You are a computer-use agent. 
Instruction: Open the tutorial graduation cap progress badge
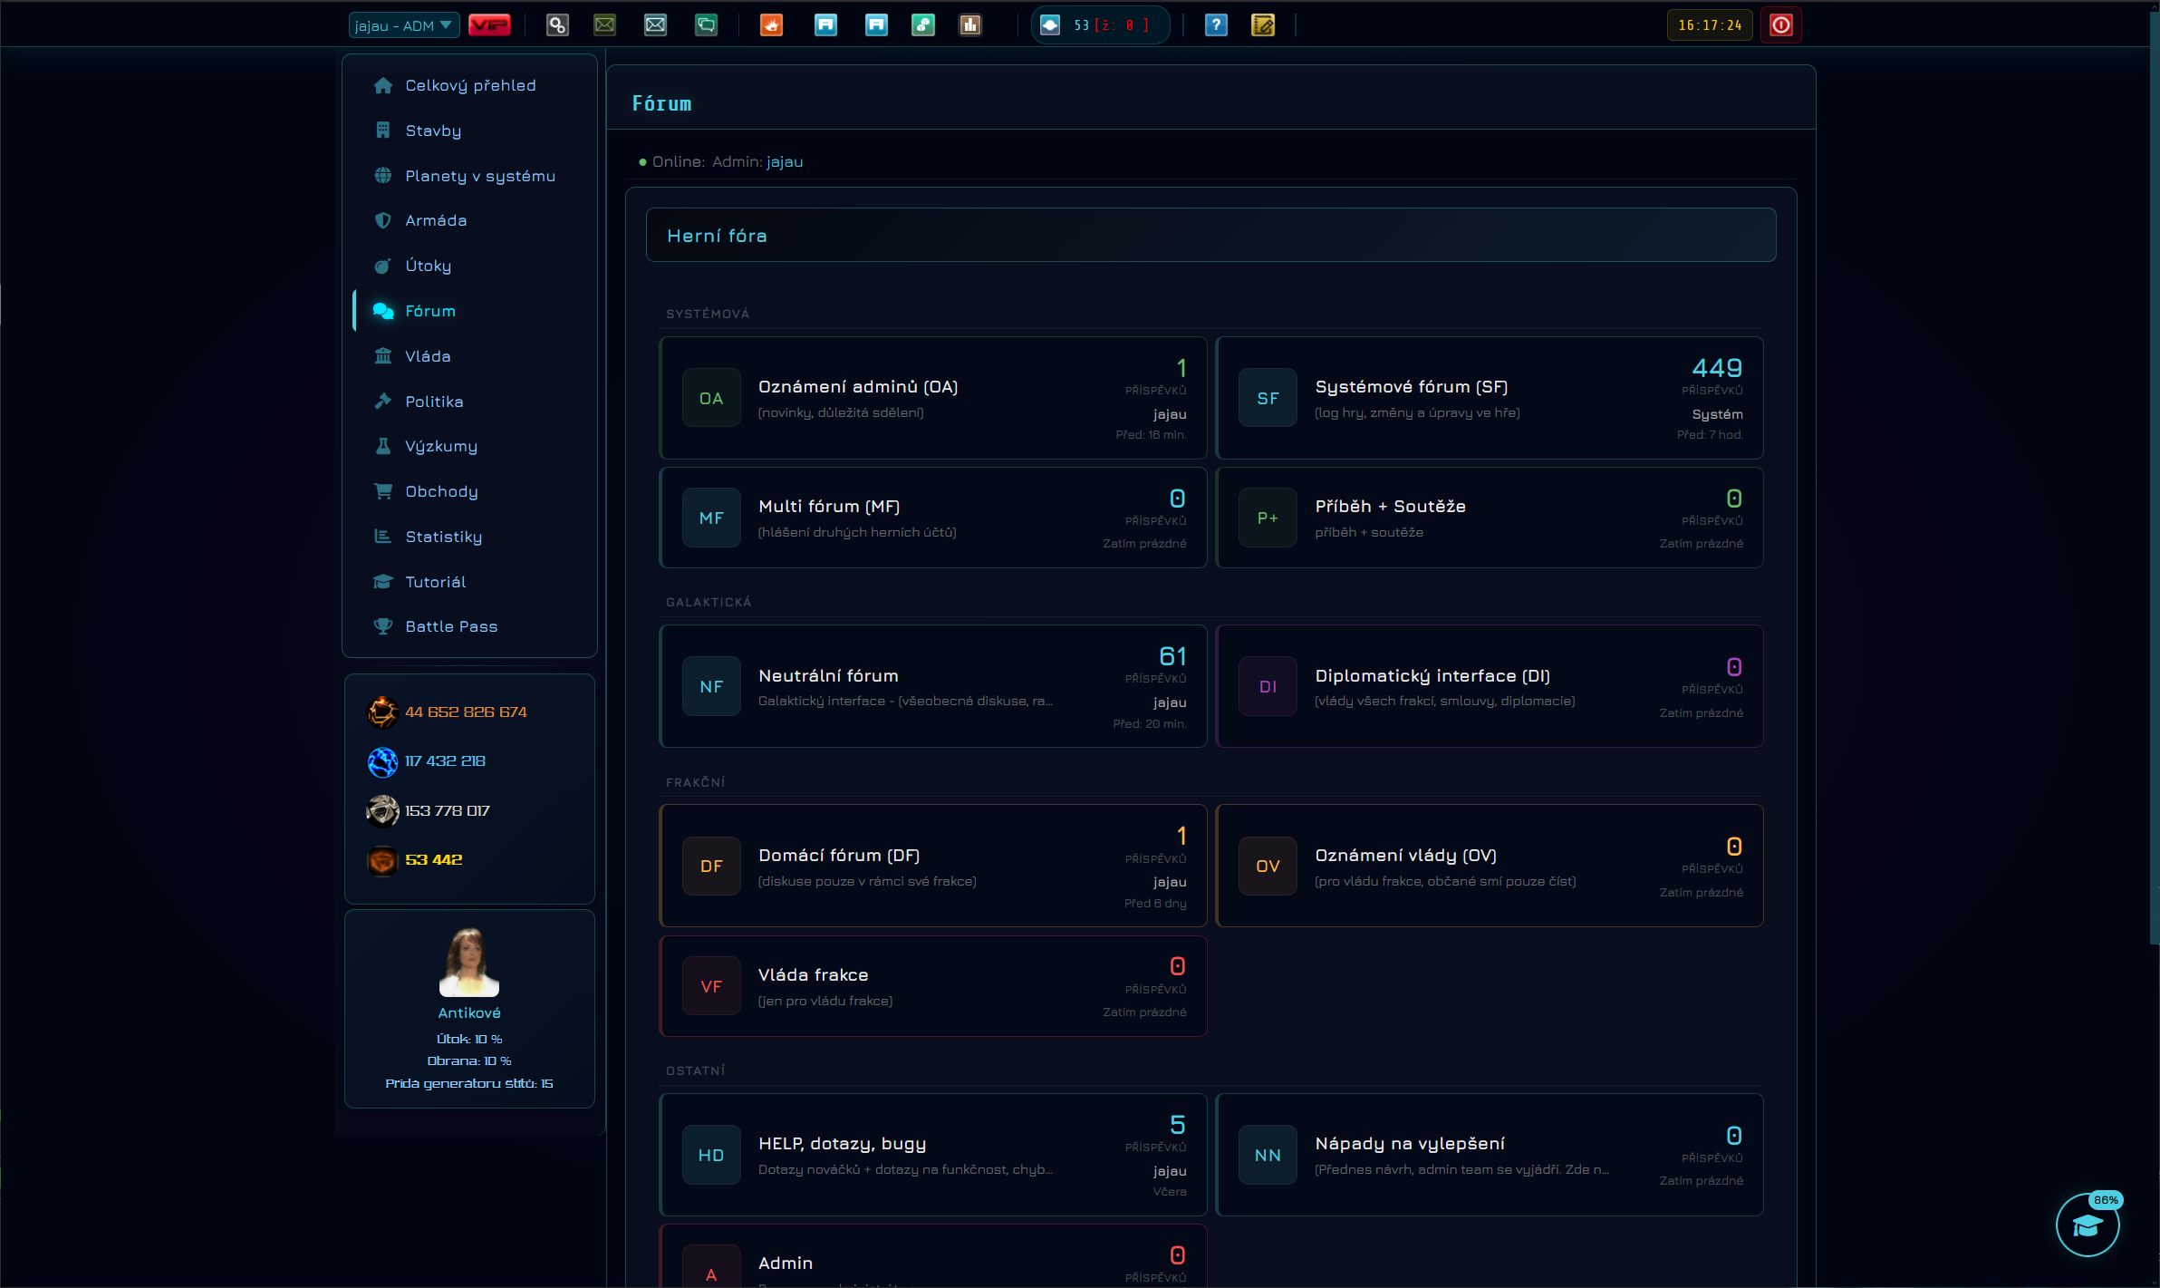click(x=2088, y=1225)
